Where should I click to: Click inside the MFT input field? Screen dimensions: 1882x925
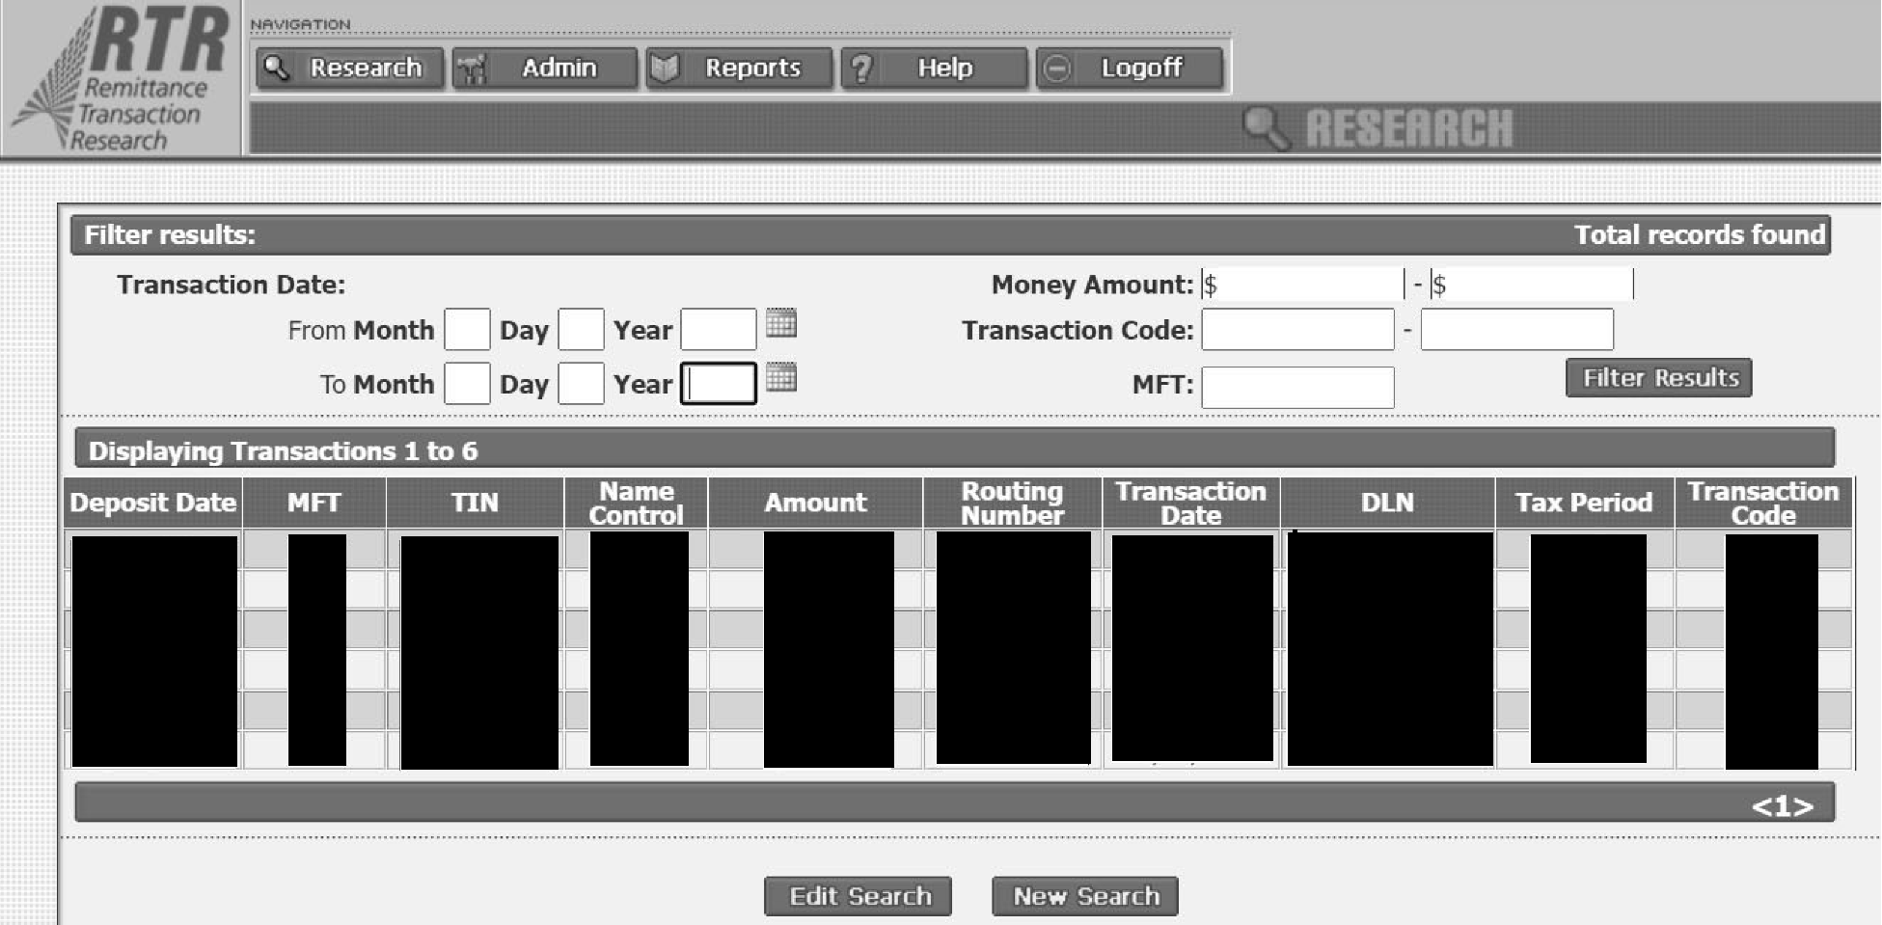click(1297, 388)
